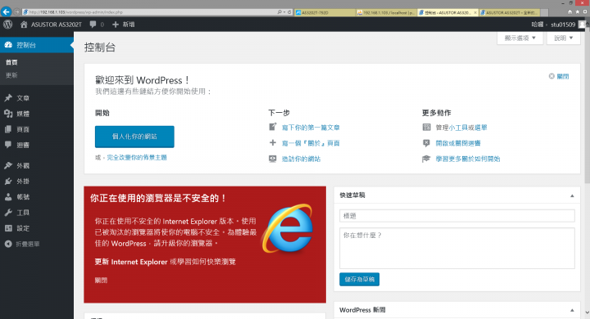Click the plus 新增 item in admin bar

(x=124, y=25)
